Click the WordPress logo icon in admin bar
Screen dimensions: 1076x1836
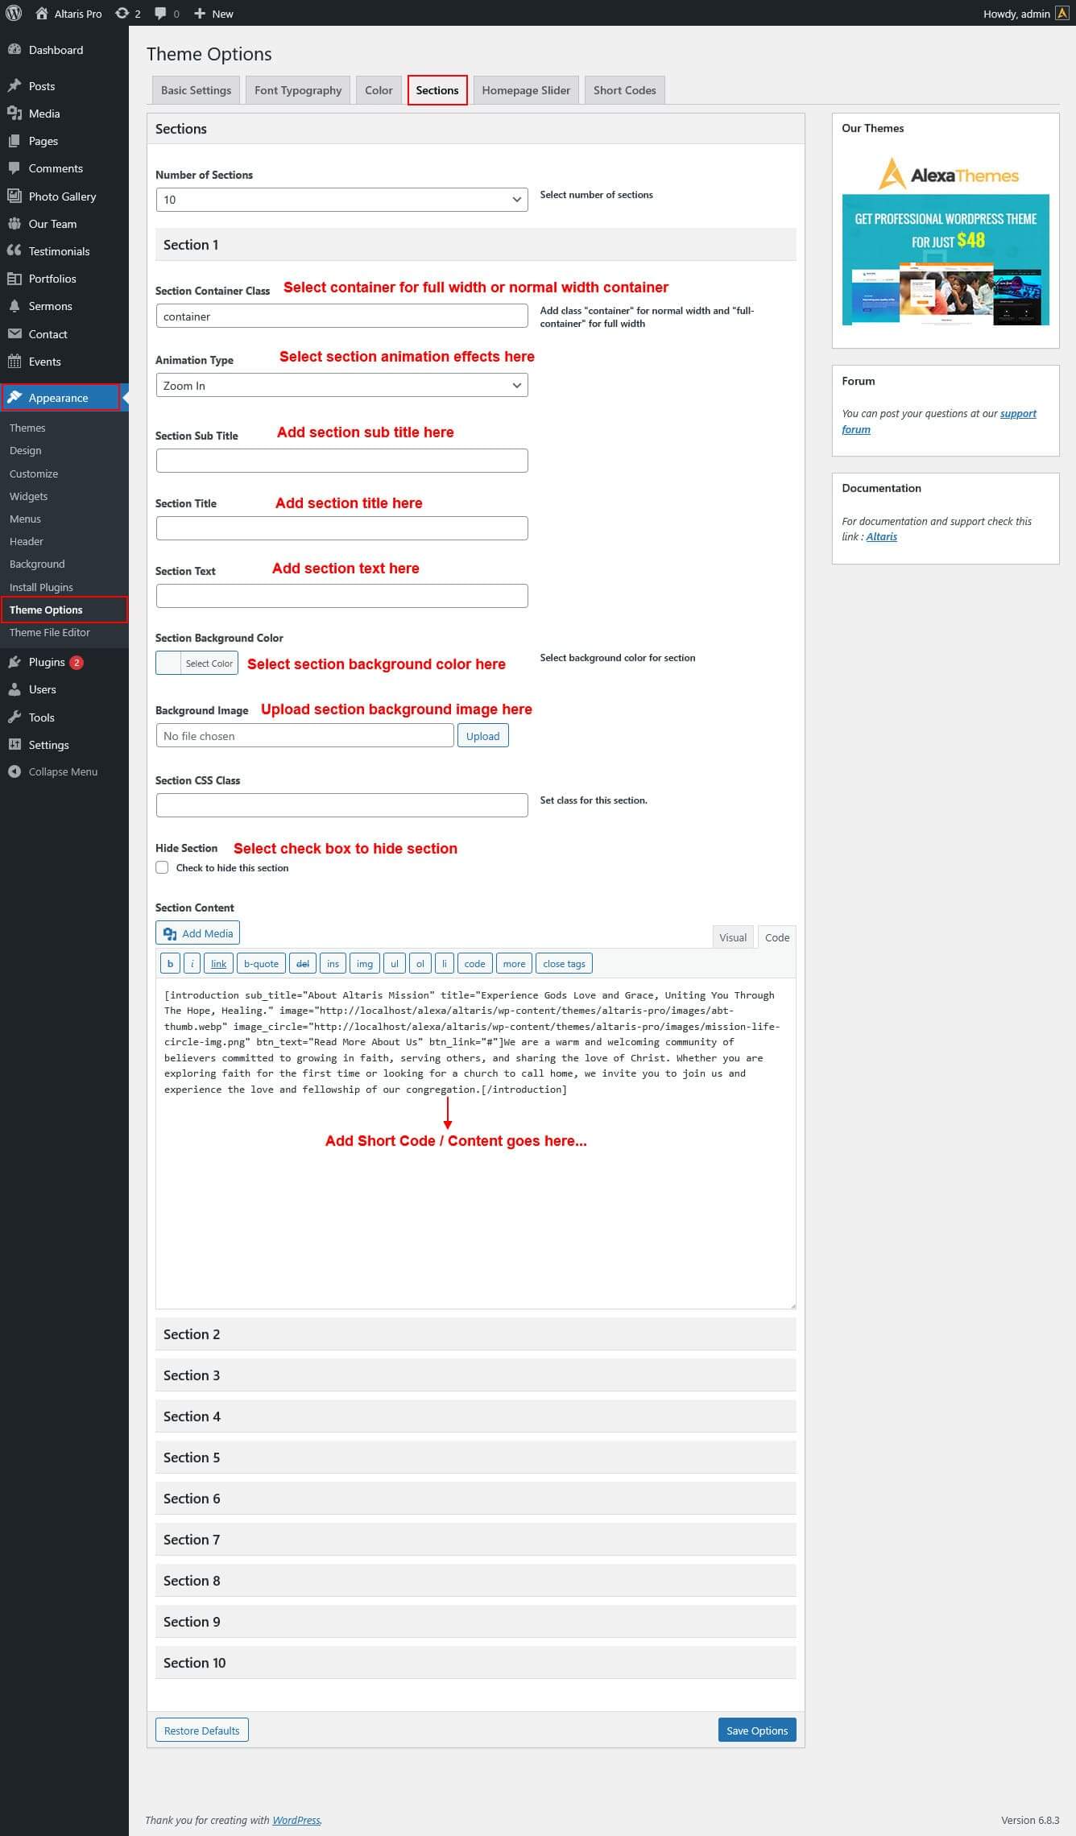click(14, 13)
